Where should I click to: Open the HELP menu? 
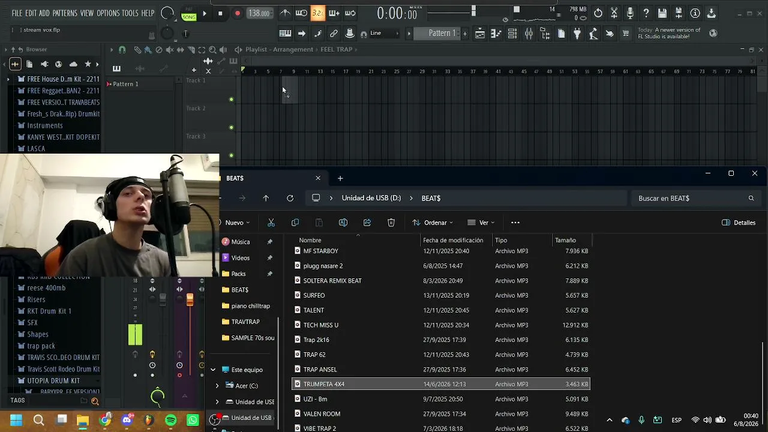coord(148,13)
